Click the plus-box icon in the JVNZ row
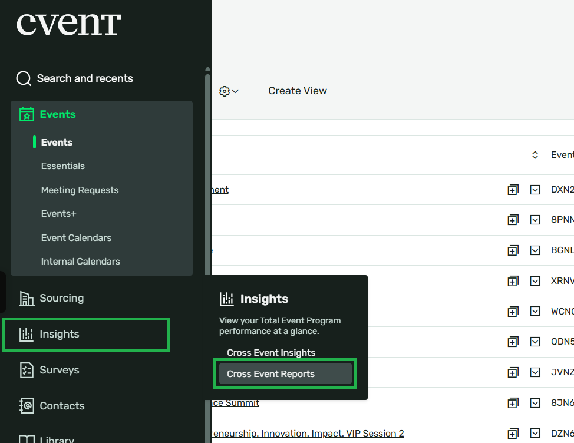 pos(513,372)
